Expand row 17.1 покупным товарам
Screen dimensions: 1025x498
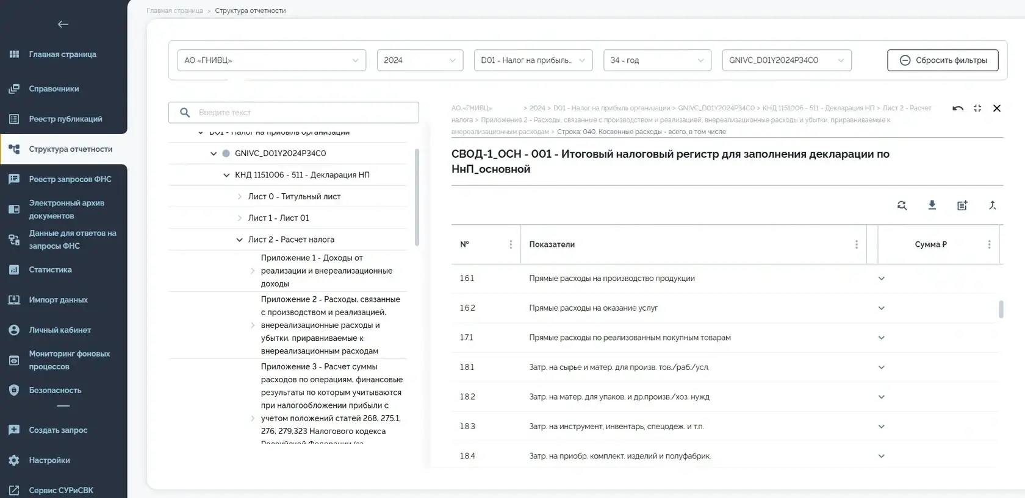point(881,338)
